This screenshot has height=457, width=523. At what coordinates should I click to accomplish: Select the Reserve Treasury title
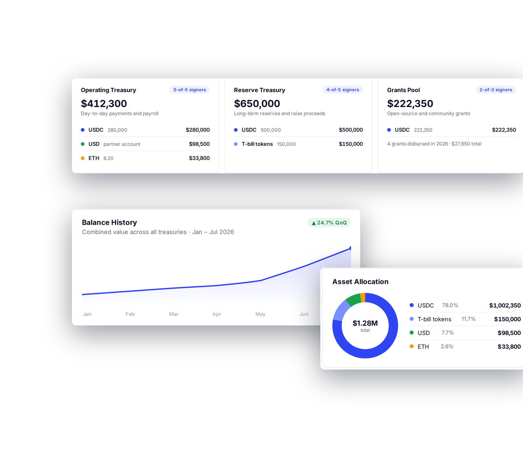[260, 90]
